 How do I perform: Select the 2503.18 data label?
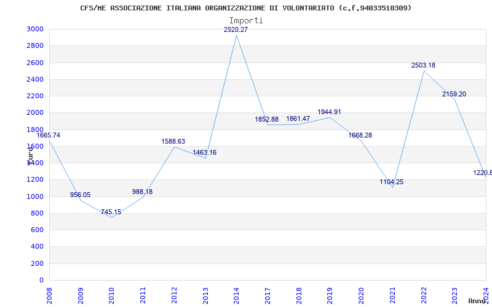[423, 66]
